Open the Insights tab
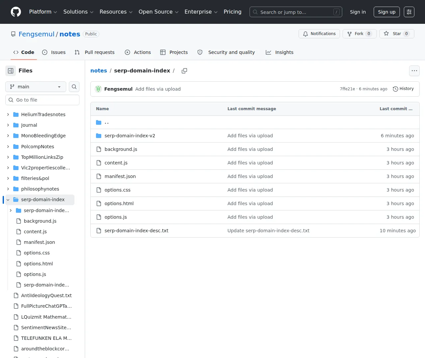Image resolution: width=425 pixels, height=358 pixels. pyautogui.click(x=280, y=52)
